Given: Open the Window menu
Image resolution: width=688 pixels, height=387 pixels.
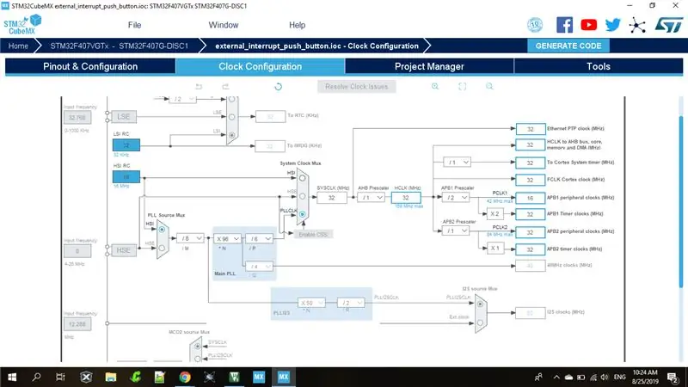Looking at the screenshot, I should click(x=224, y=25).
